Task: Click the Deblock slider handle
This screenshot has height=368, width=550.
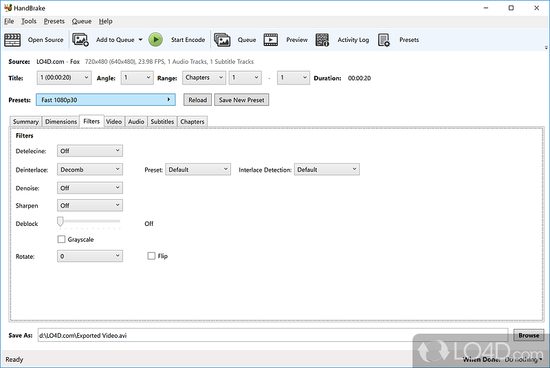Action: coord(60,222)
